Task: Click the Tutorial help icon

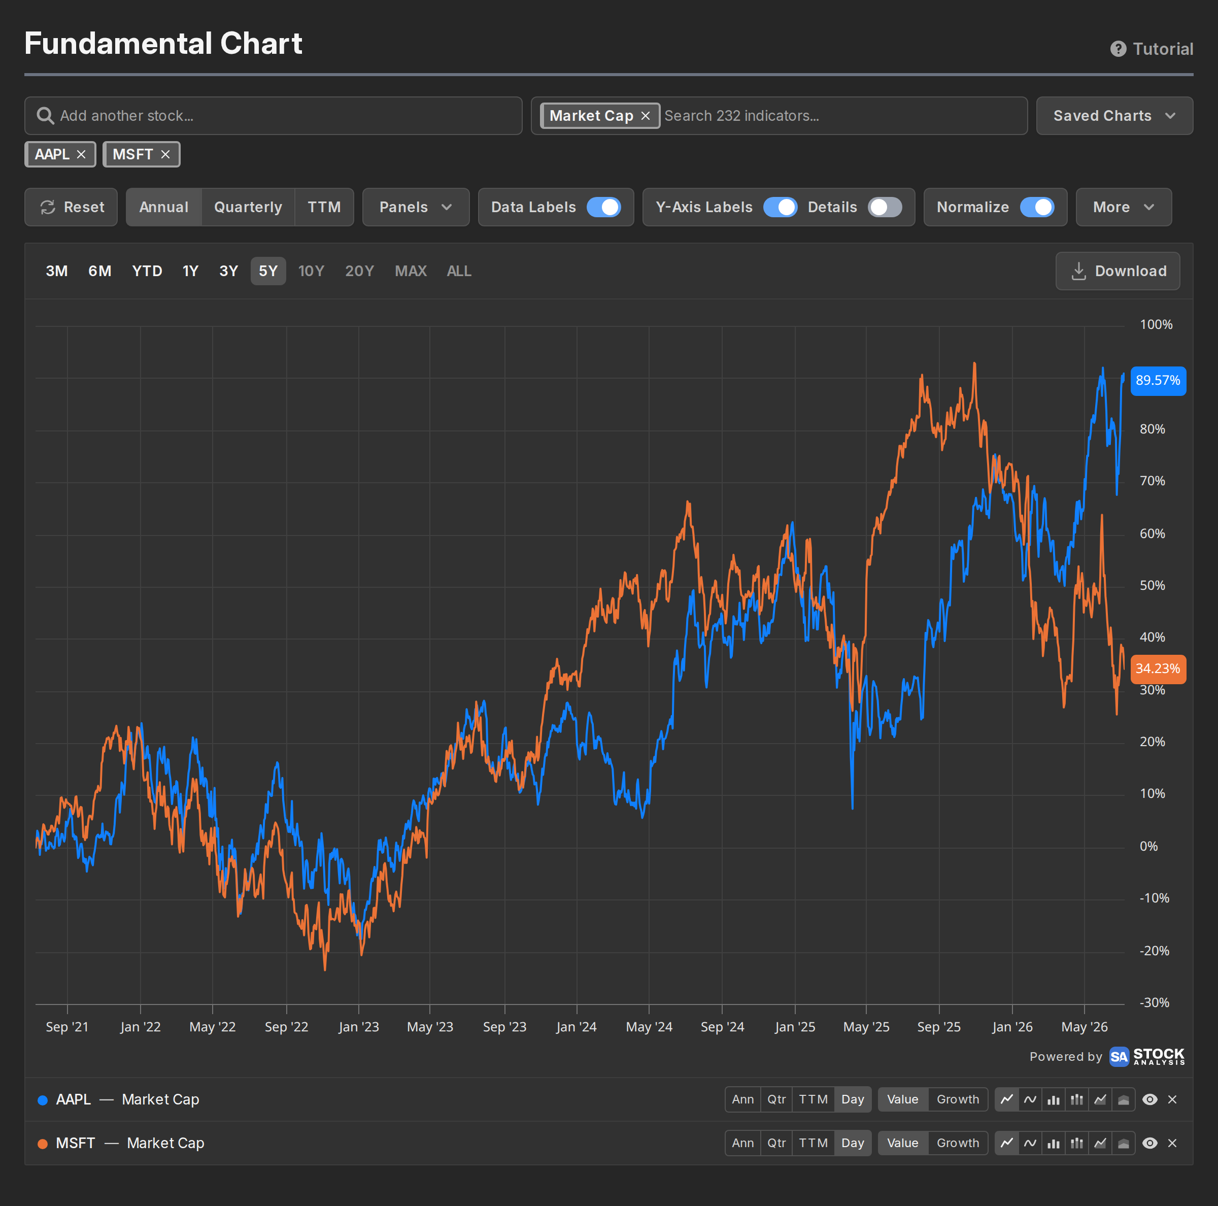Action: coord(1118,49)
